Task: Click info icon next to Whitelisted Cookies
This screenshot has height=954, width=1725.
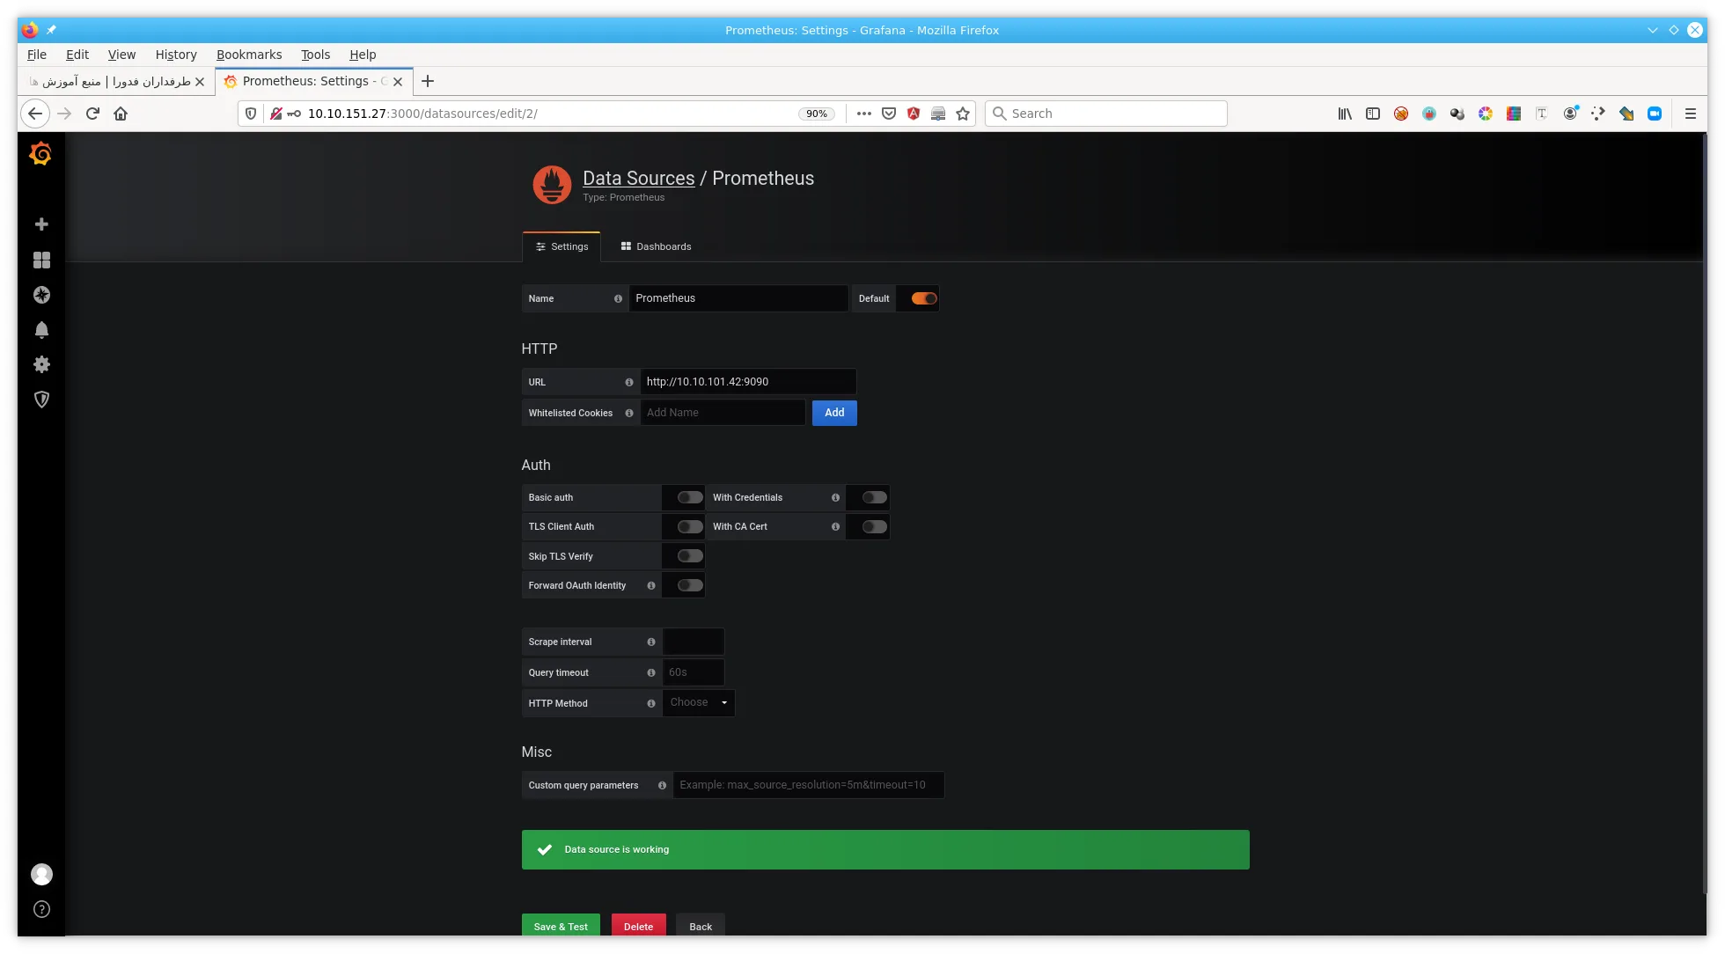Action: (629, 413)
